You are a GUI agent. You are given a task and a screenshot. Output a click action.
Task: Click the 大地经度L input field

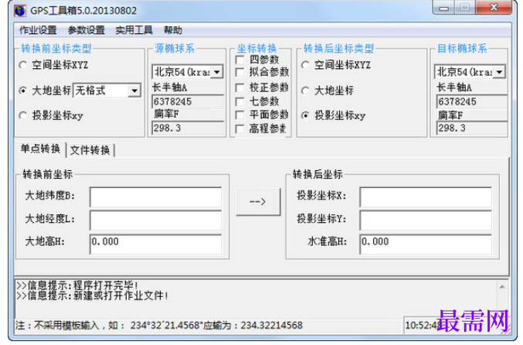point(156,220)
